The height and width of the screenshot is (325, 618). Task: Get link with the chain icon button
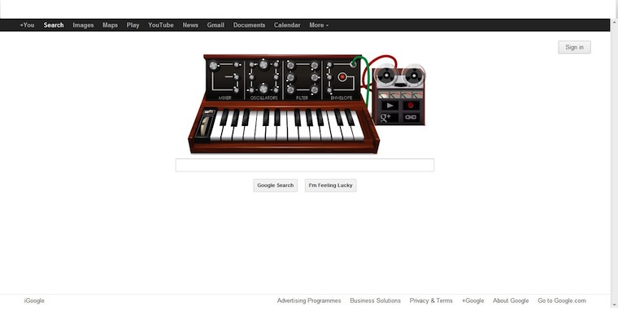pos(411,117)
